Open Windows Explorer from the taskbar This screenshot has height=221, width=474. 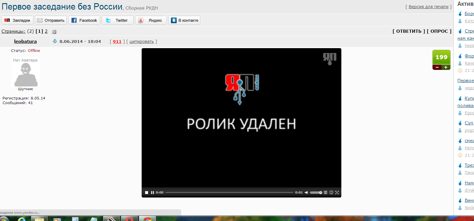tap(39, 219)
